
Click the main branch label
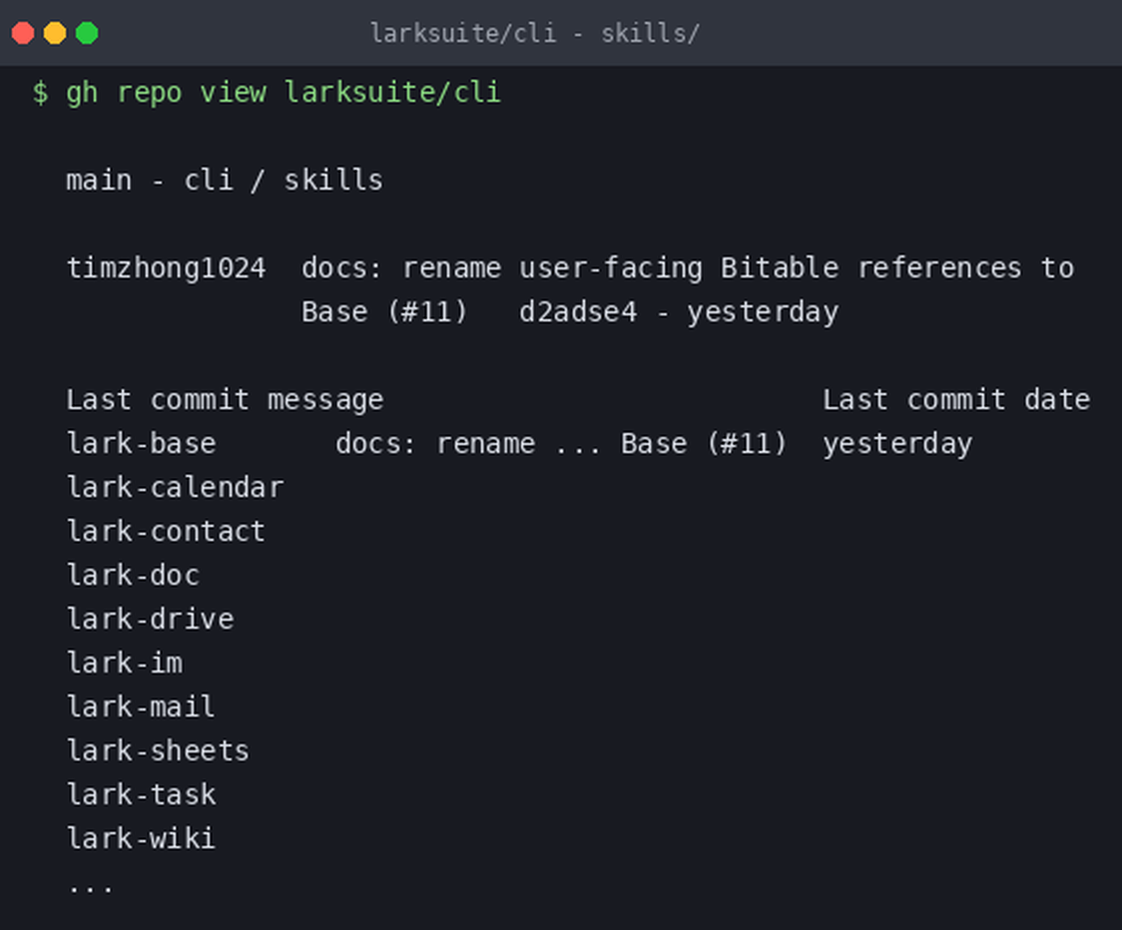(100, 181)
